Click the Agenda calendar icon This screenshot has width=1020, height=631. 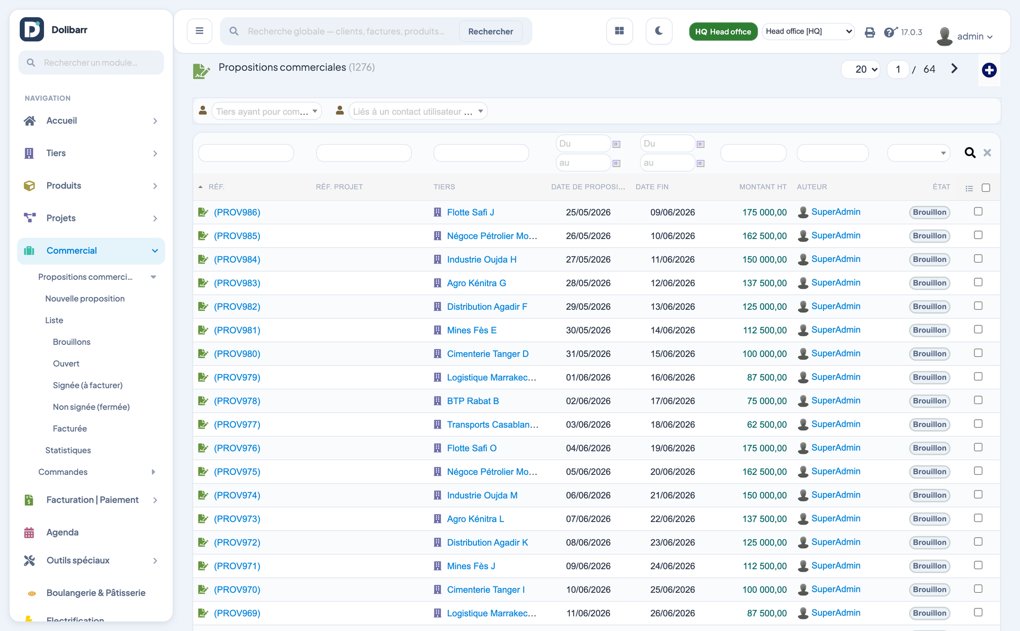[x=29, y=532]
